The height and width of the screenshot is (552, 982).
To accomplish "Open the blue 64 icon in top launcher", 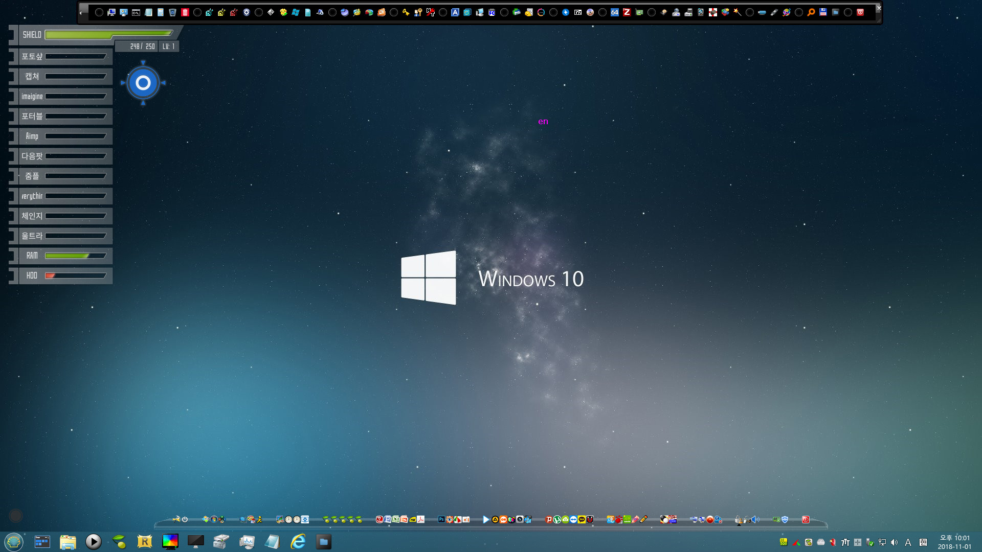I will [x=615, y=12].
